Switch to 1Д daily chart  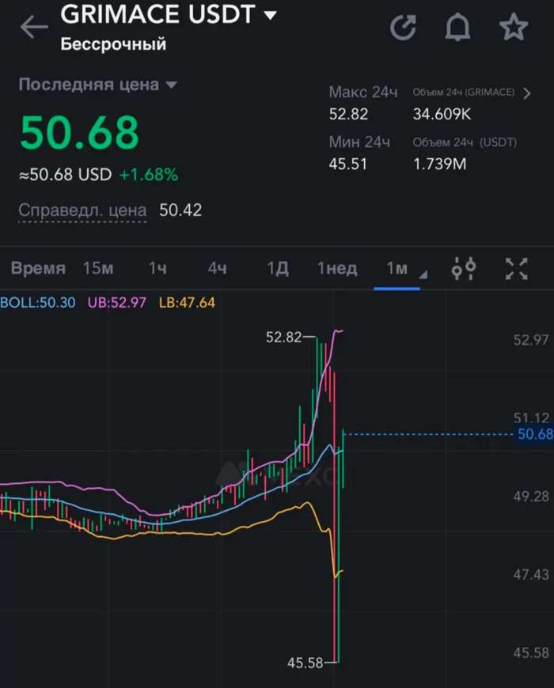pyautogui.click(x=277, y=269)
